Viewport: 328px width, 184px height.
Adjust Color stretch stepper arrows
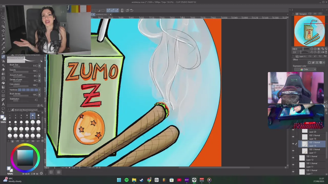[37, 85]
